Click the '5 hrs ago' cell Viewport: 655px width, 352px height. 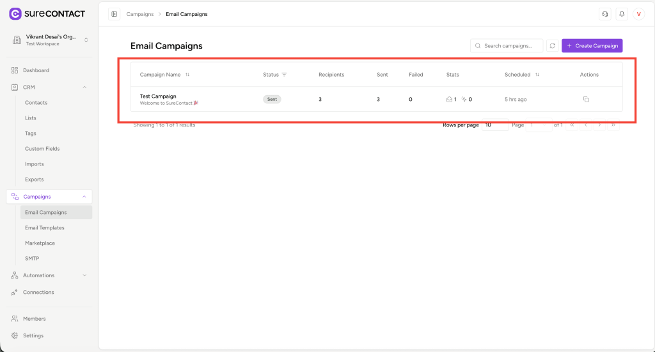[516, 99]
